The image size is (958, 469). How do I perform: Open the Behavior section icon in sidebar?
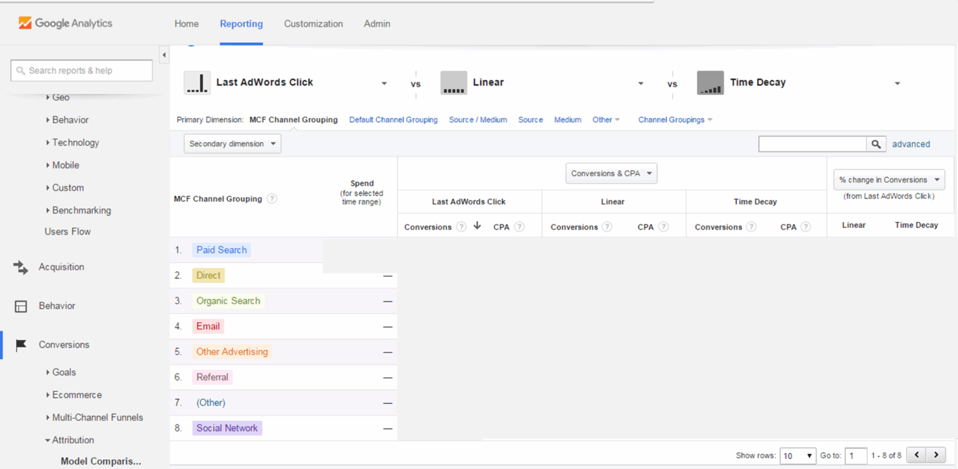click(21, 306)
